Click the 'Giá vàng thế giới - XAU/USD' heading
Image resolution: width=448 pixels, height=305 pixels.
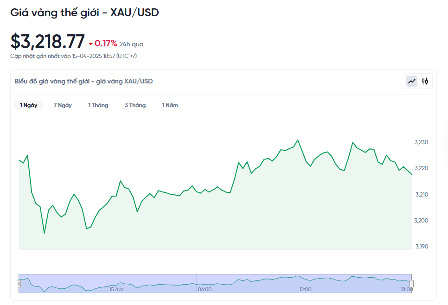coord(84,13)
